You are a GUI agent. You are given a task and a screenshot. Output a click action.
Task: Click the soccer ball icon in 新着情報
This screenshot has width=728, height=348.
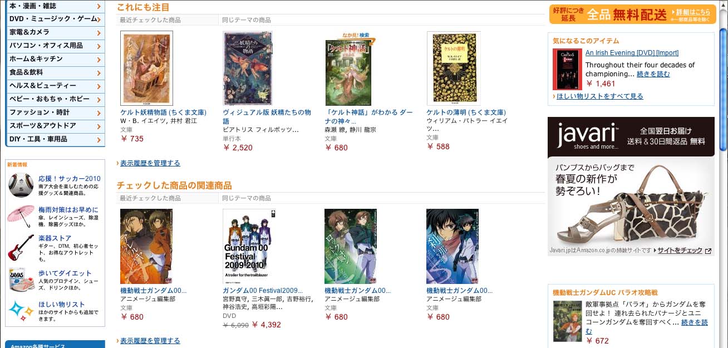pyautogui.click(x=21, y=185)
